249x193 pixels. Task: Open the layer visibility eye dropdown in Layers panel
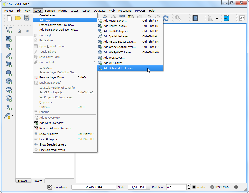[28, 31]
